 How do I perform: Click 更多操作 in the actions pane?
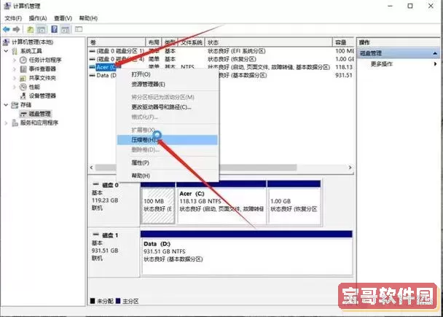tap(381, 64)
